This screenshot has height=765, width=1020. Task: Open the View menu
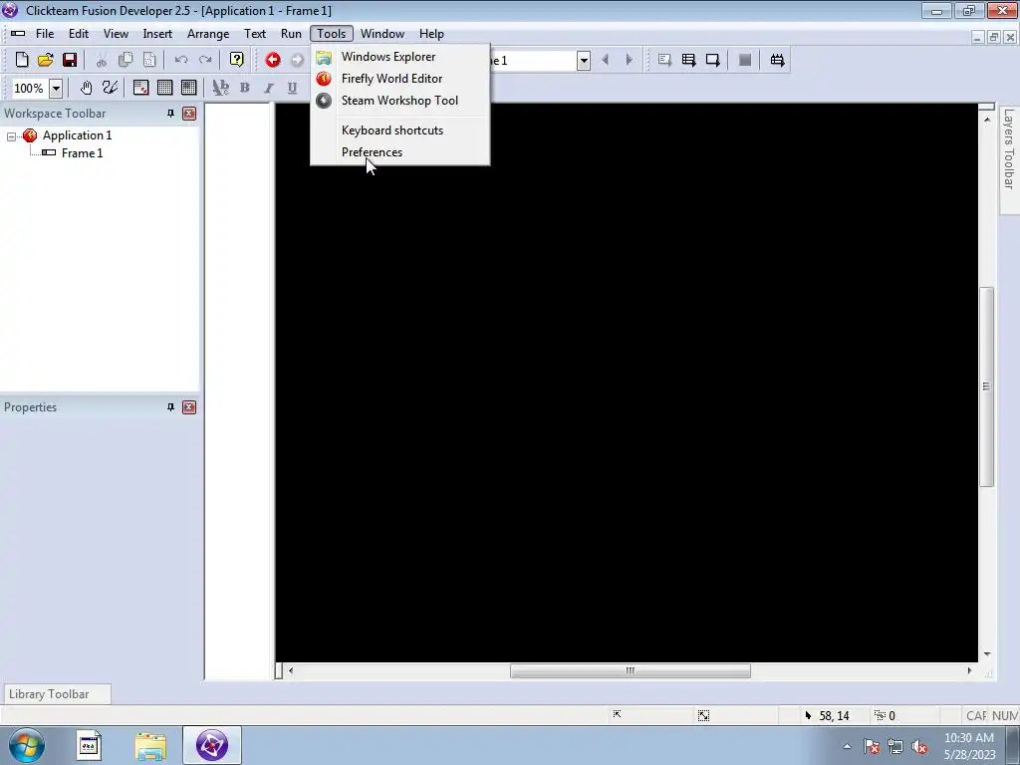pos(116,34)
